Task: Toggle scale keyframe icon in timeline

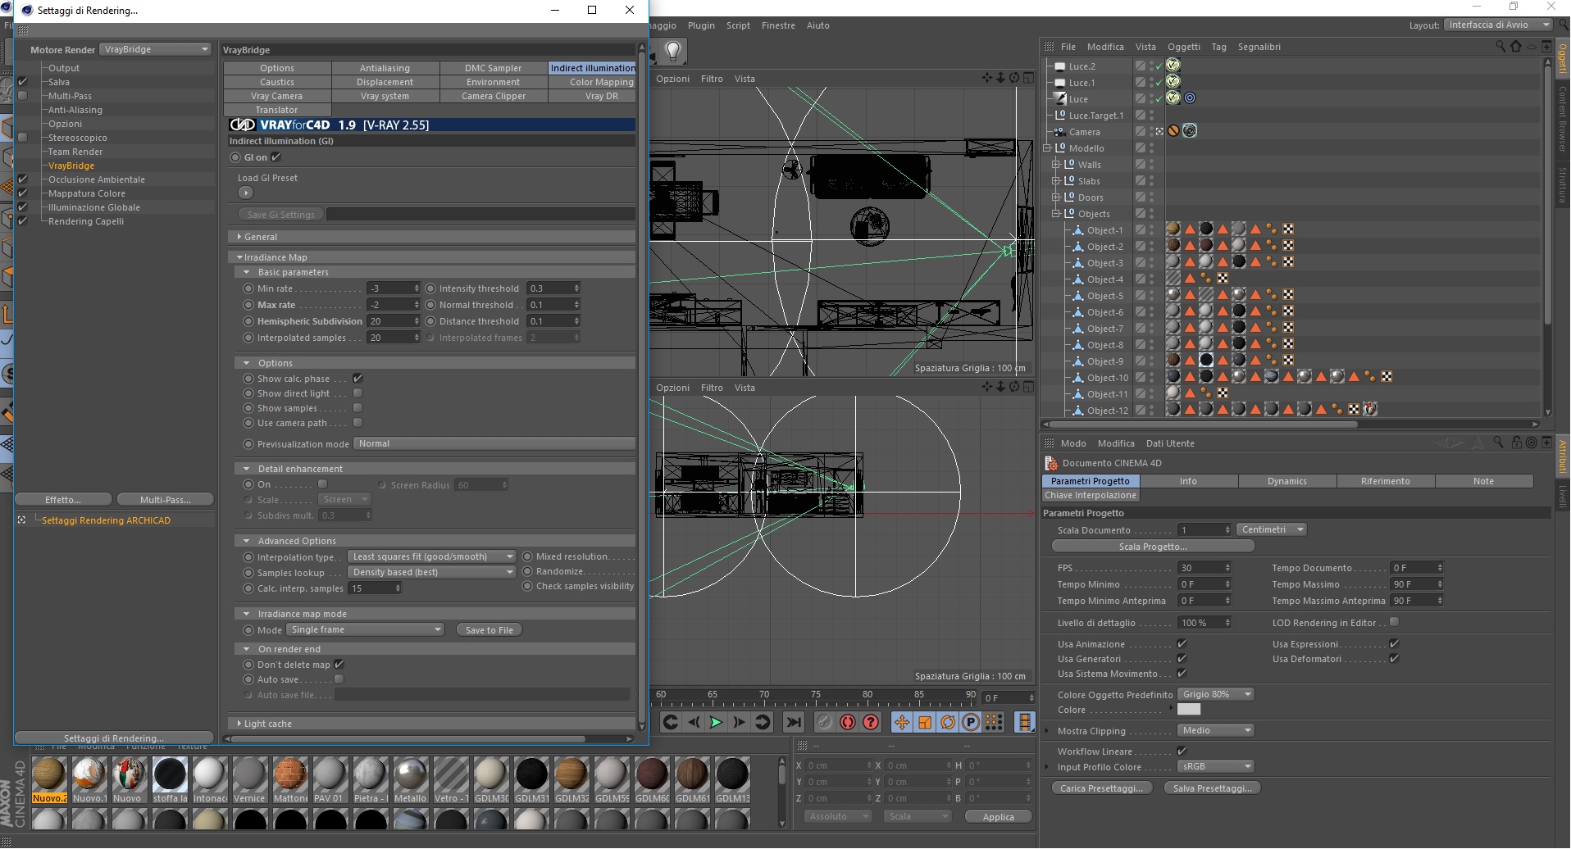Action: click(925, 722)
